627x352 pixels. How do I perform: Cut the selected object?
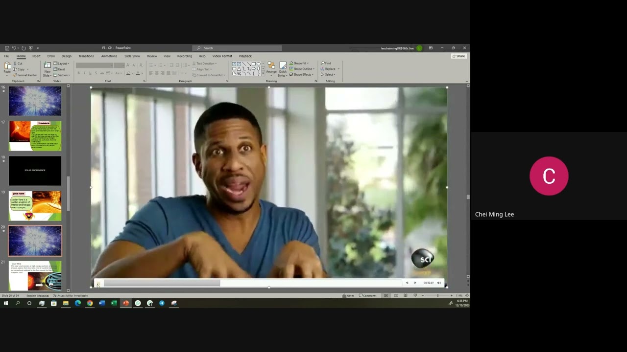[18, 64]
